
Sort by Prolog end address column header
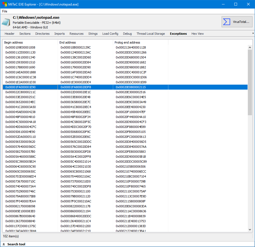tap(140, 42)
